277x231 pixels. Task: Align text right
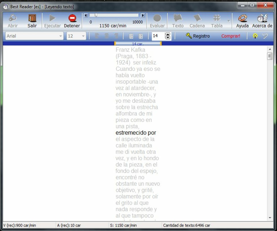point(116,36)
